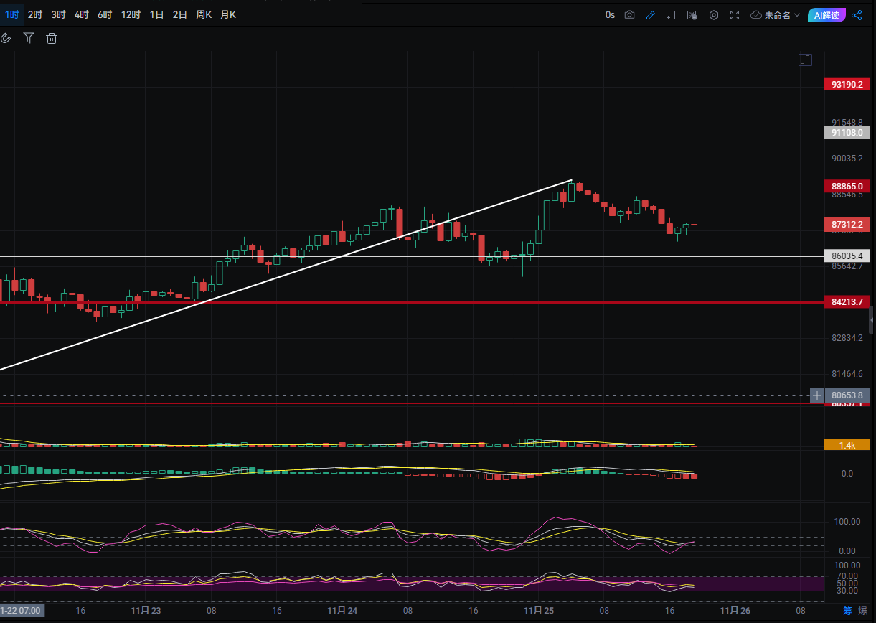
Task: Expand the right side panel handle
Action: click(872, 317)
